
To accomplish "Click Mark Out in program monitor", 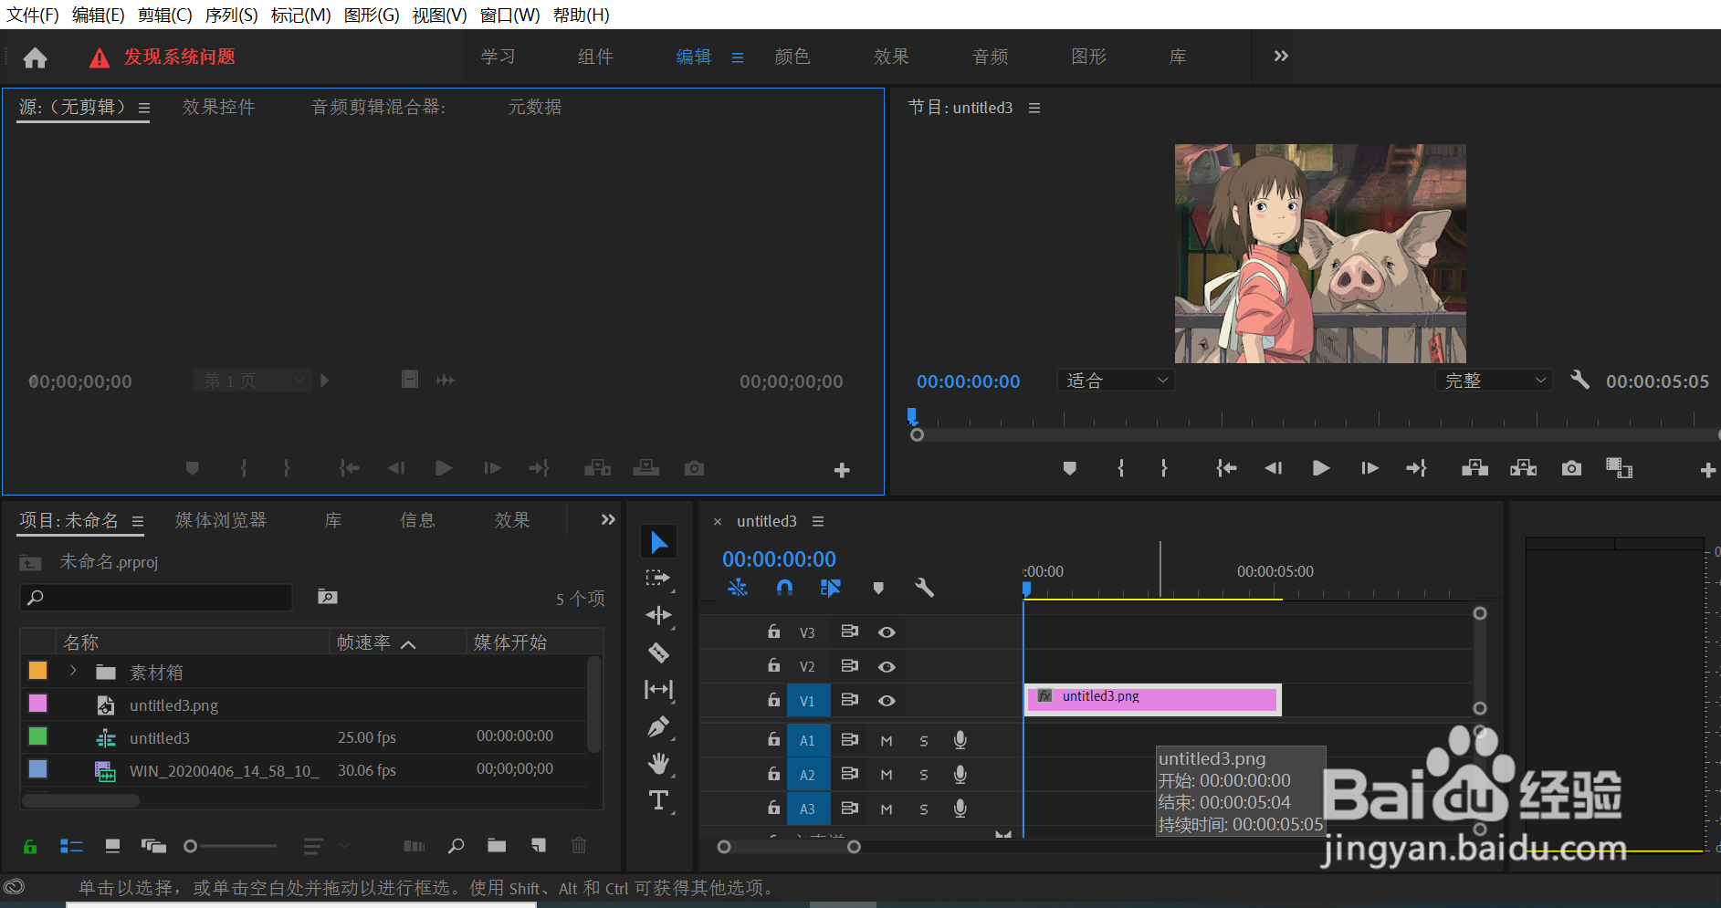I will tap(1164, 468).
